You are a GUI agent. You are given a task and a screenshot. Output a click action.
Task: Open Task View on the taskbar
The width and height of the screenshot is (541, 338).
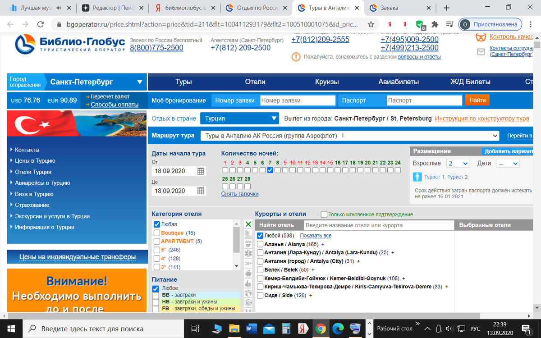[196, 329]
